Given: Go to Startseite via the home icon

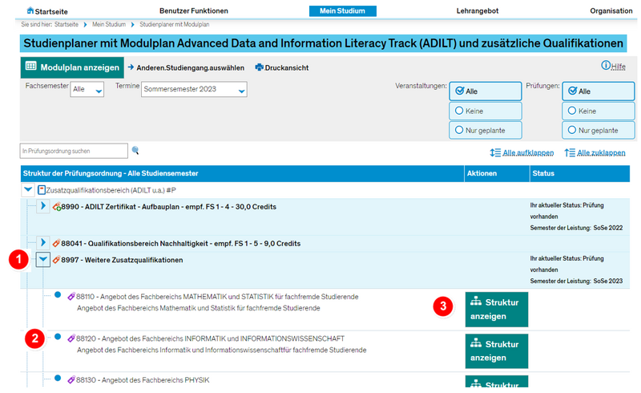Looking at the screenshot, I should [30, 10].
